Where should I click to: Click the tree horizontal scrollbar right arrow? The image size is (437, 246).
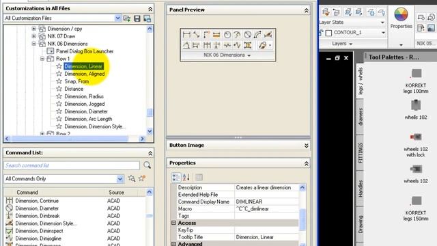142,139
